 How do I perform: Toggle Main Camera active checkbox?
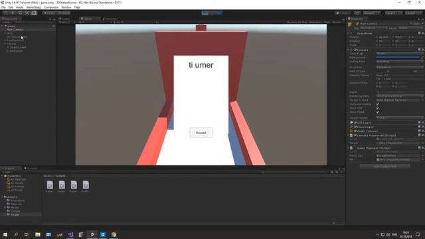click(357, 24)
